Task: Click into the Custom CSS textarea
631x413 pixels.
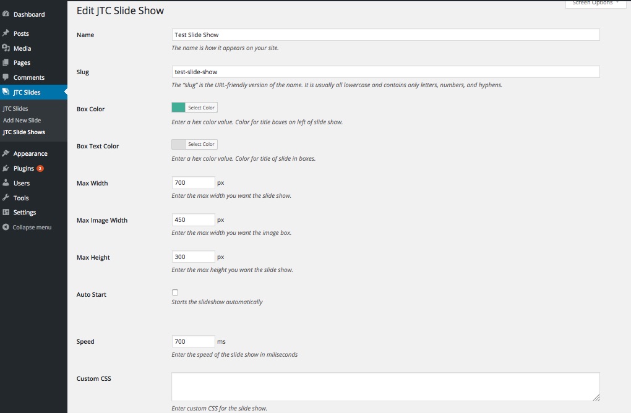Action: [x=385, y=386]
